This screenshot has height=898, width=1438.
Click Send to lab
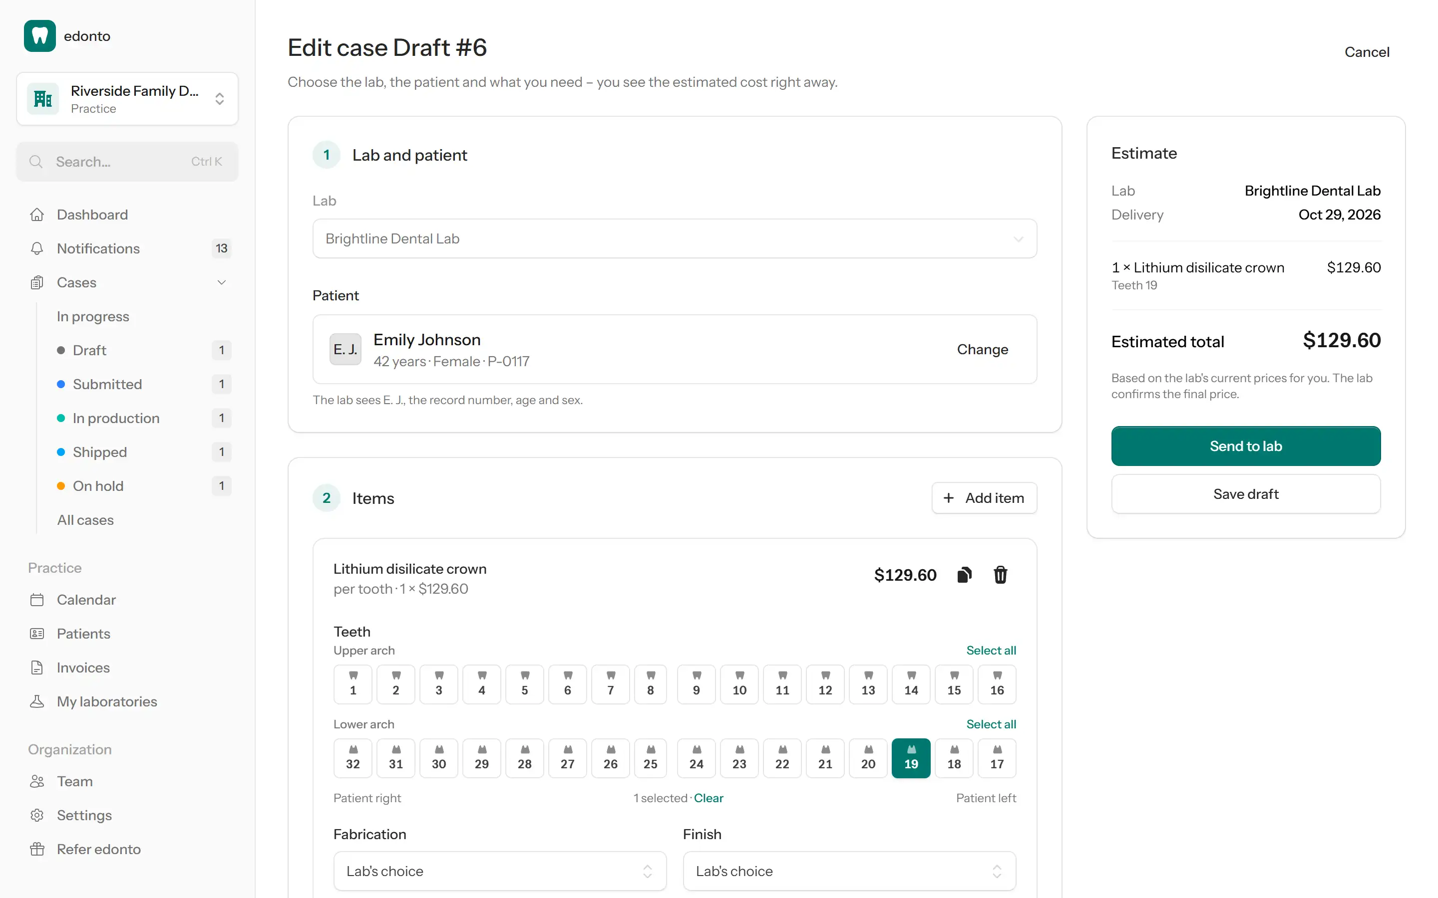point(1245,446)
